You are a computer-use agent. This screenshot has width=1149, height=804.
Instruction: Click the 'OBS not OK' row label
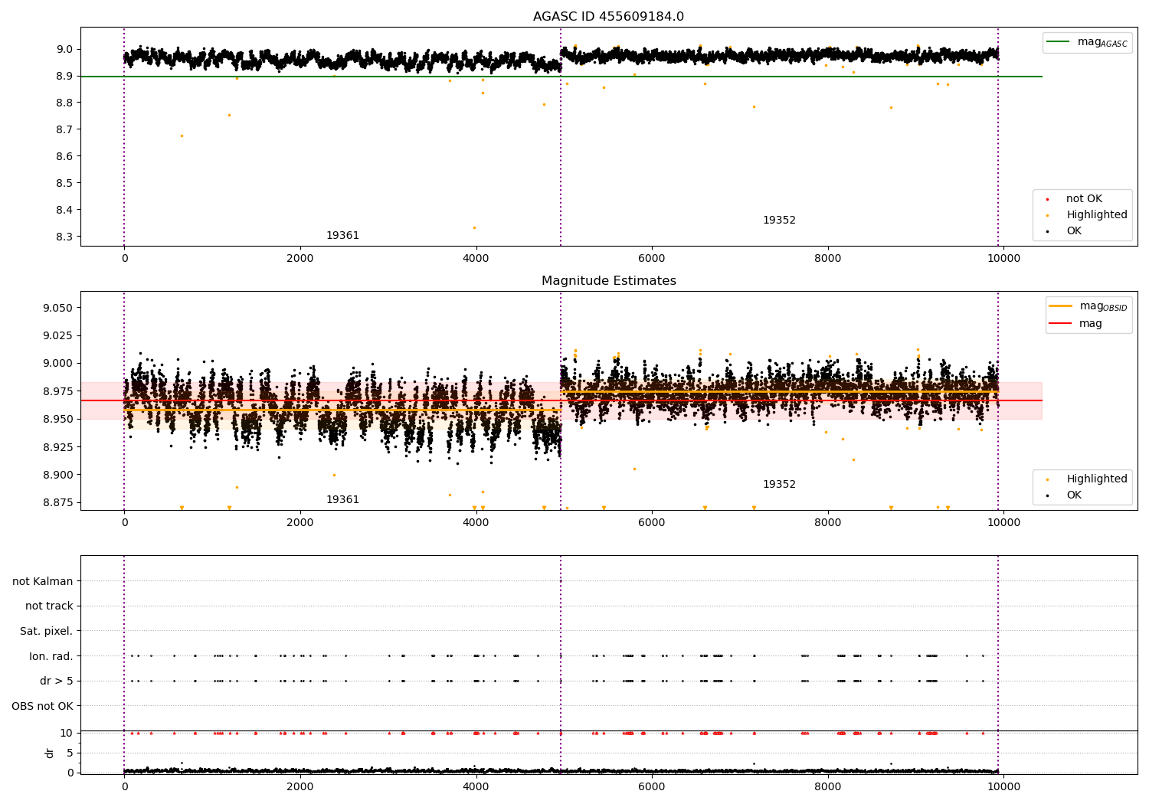(42, 706)
